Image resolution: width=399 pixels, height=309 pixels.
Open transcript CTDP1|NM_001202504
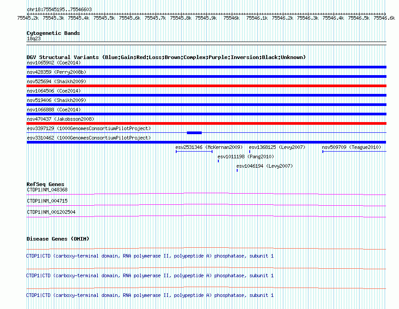coord(51,212)
